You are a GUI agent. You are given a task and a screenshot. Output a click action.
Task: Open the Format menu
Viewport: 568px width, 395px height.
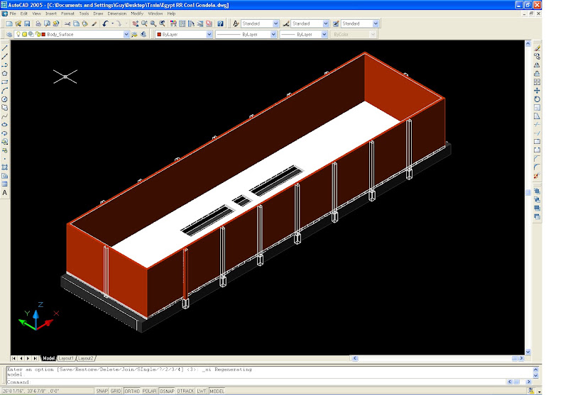coord(67,13)
